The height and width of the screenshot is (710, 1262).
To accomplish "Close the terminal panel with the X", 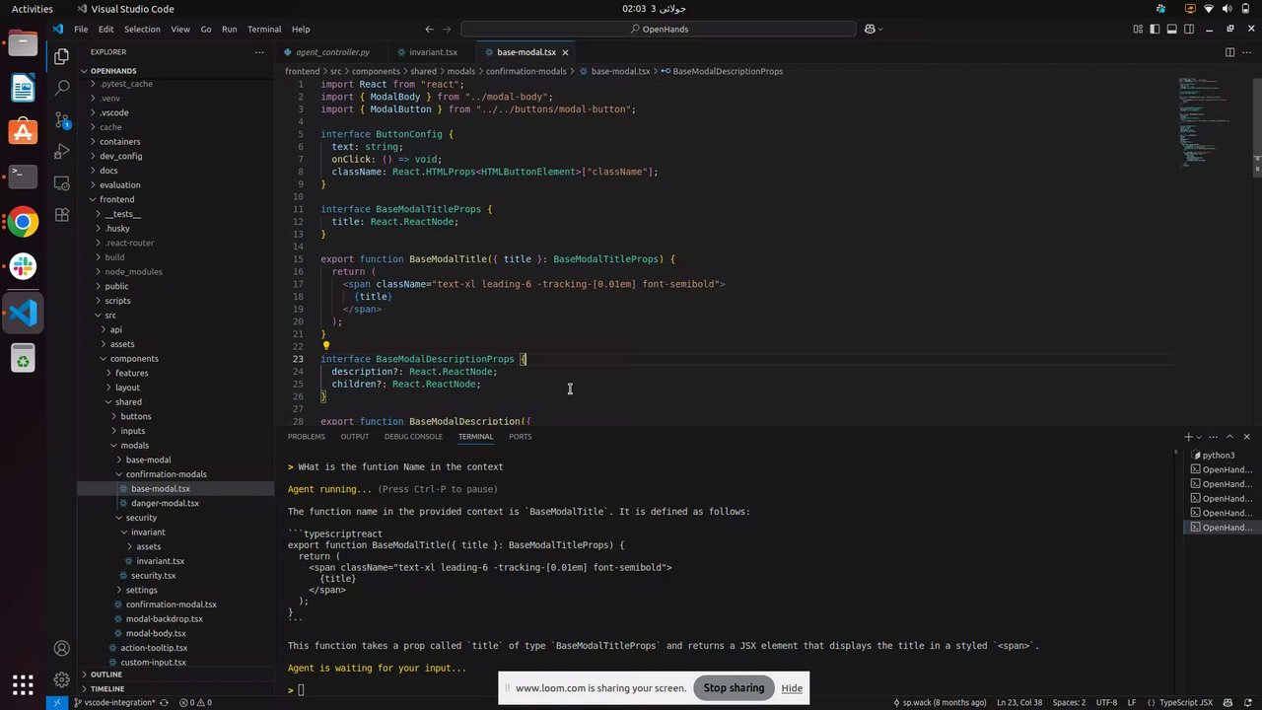I will point(1246,436).
